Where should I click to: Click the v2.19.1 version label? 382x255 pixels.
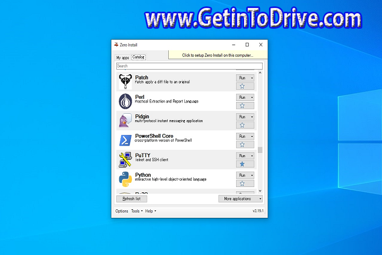(258, 211)
